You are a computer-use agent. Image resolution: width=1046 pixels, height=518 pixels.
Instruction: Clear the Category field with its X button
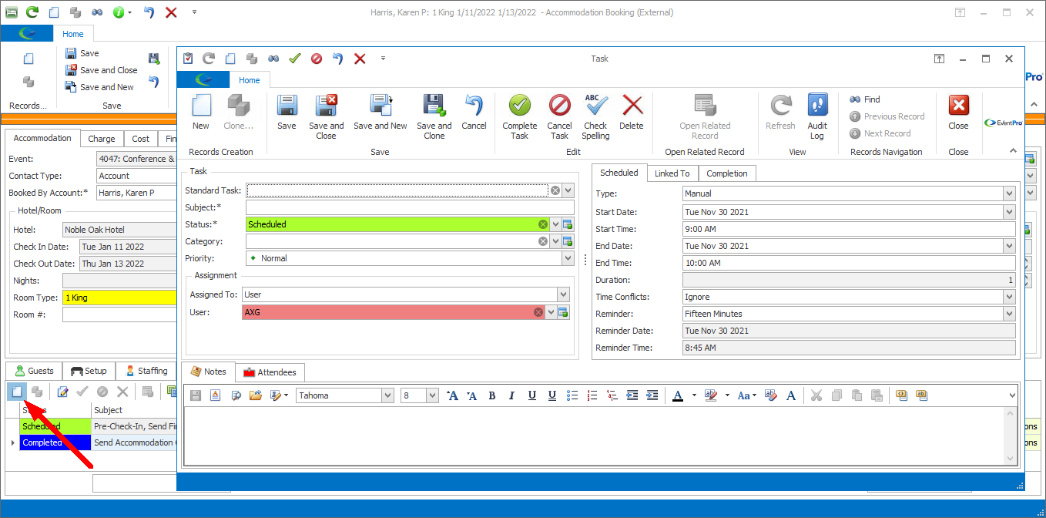pos(542,241)
